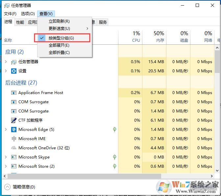Screen dimensions: 221x196
Task: Open the 更新速度(U) submenu
Action: click(x=65, y=29)
